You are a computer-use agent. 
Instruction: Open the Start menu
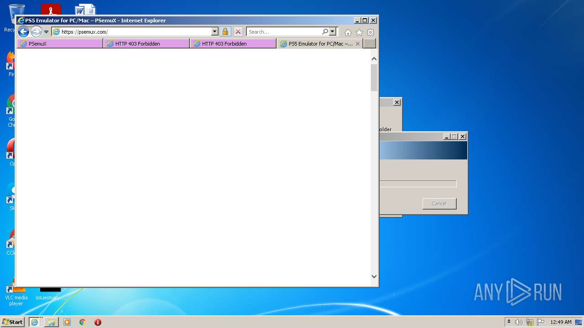[x=12, y=322]
